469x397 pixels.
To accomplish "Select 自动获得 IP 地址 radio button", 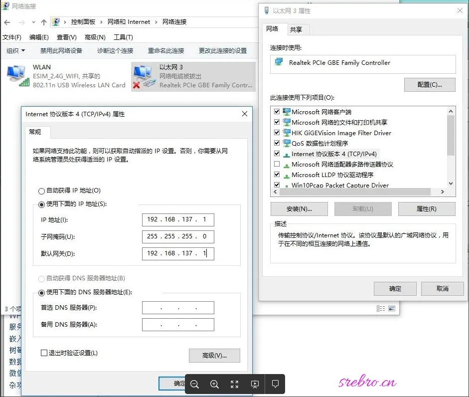I will [x=41, y=191].
